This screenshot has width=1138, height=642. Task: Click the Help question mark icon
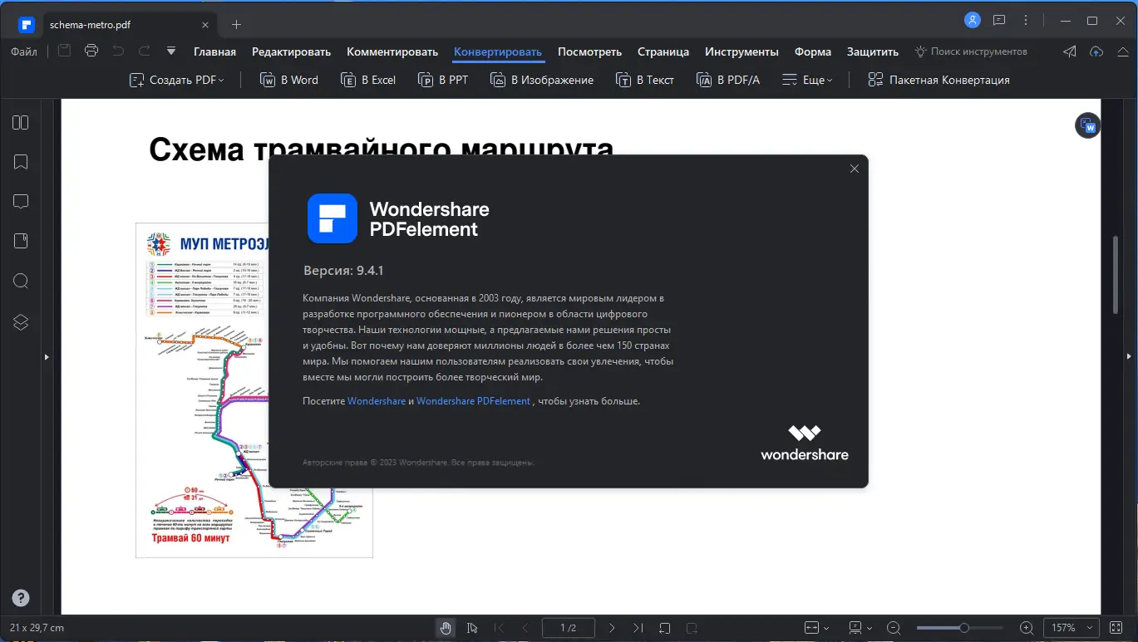tap(21, 598)
